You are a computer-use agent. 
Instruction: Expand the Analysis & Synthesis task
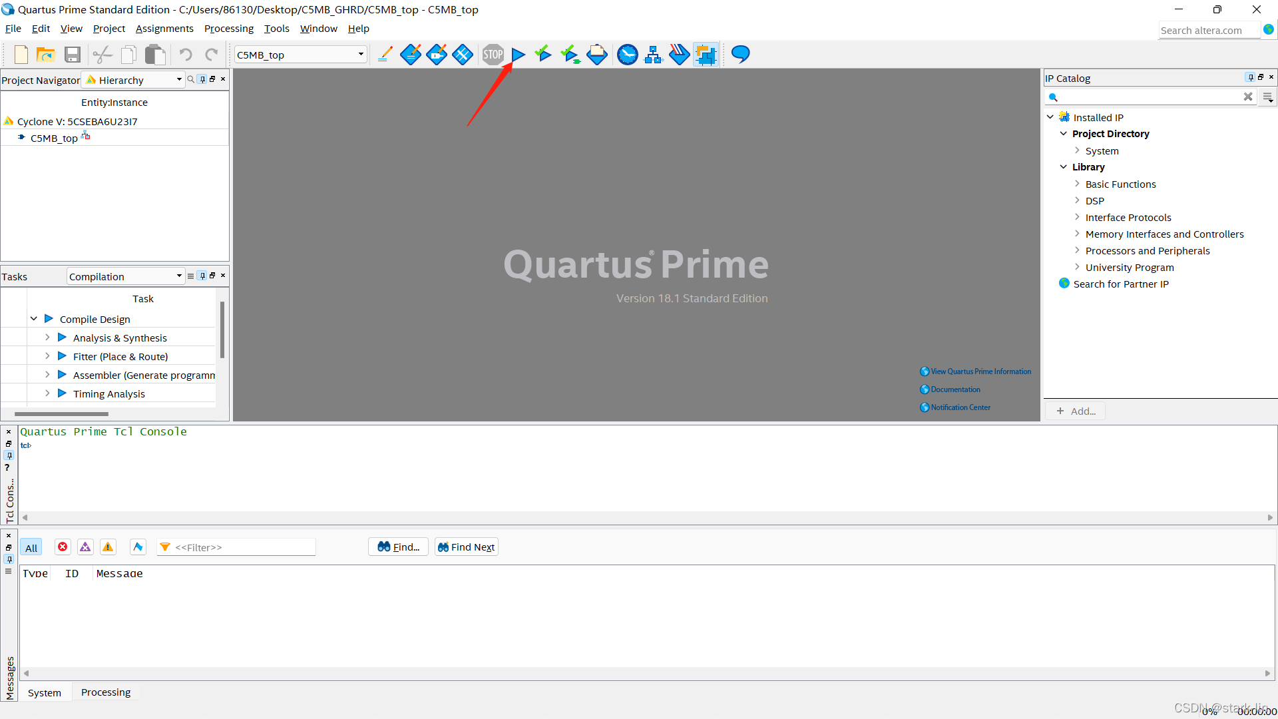47,338
